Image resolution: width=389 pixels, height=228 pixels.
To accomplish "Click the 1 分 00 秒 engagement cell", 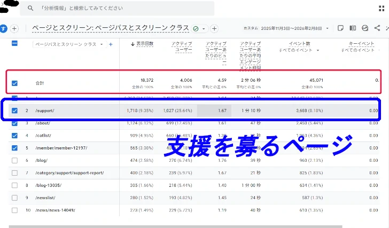I will (x=251, y=185).
